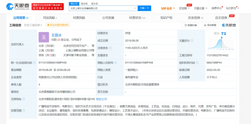Select registered capital 1149.4253万人民币
This screenshot has height=124, width=251.
(136, 48)
